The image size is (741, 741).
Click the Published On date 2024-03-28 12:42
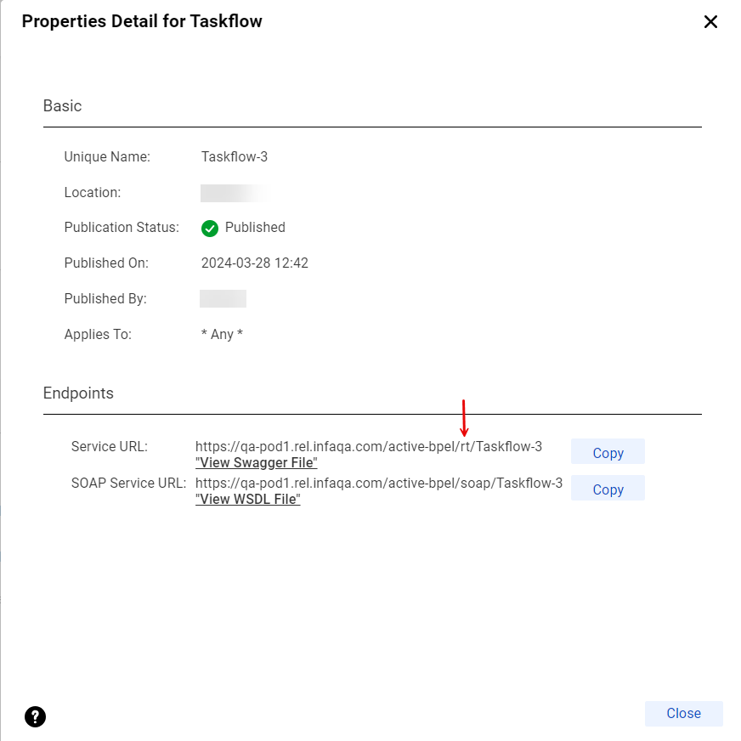(255, 263)
